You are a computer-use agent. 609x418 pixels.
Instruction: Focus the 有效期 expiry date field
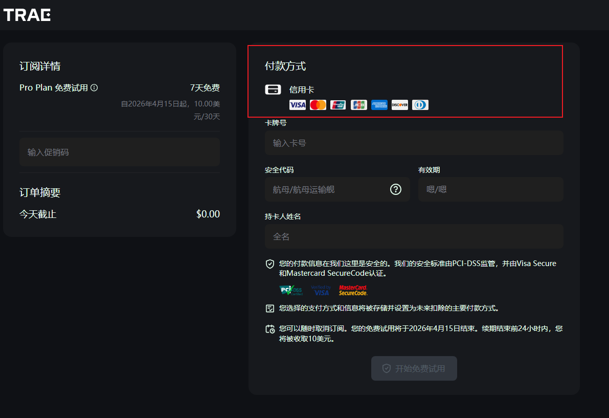[490, 189]
